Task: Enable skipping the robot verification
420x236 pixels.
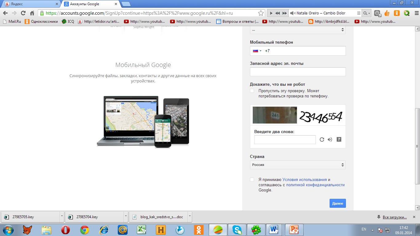Action: point(252,91)
